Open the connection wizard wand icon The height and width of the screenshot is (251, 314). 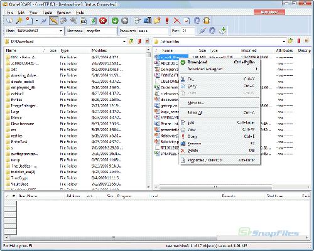click(x=19, y=21)
